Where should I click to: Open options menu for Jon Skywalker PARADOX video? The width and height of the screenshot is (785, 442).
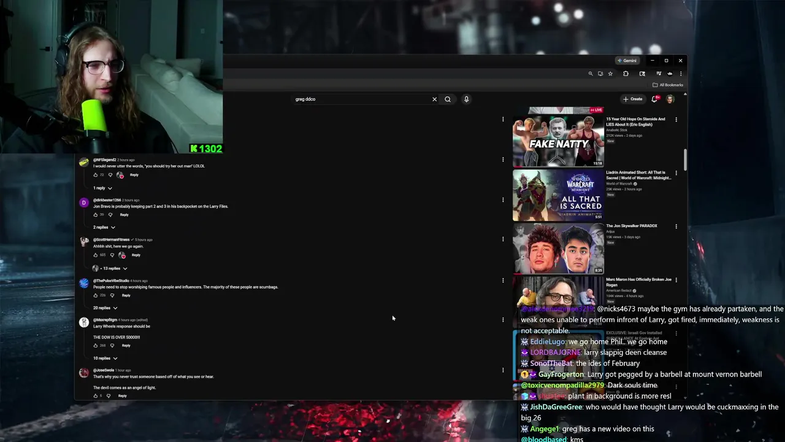tap(676, 227)
